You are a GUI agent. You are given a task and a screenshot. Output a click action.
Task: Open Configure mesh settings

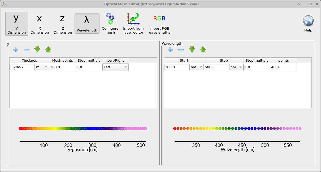(110, 24)
